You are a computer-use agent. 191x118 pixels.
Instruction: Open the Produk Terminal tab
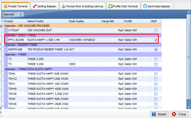tap(16, 6)
